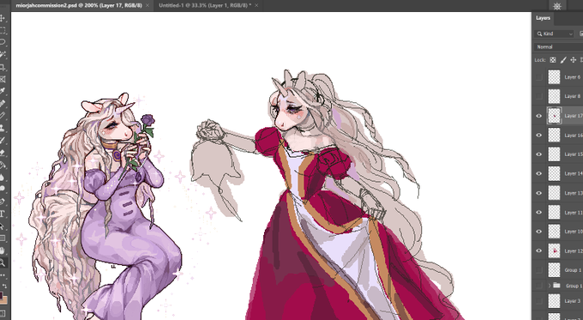Open the Kind filter dropdown
Image resolution: width=583 pixels, height=320 pixels.
point(555,33)
